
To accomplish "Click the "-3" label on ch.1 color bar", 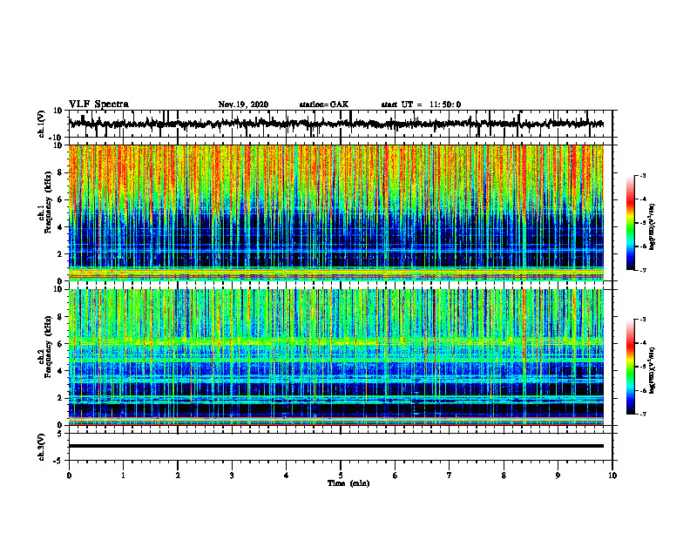I will pyautogui.click(x=643, y=175).
